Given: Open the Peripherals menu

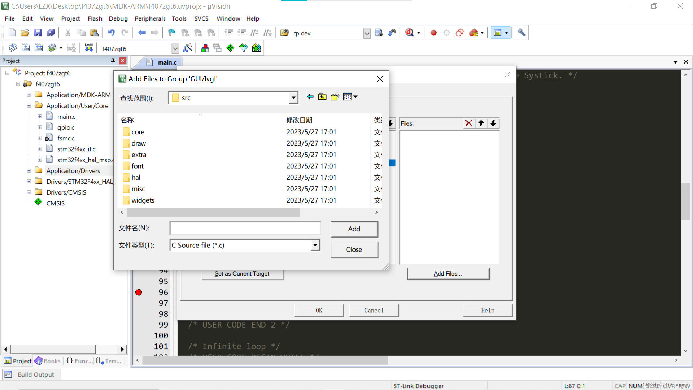Looking at the screenshot, I should coord(150,19).
